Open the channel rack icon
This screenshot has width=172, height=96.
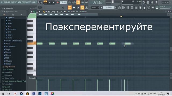128,7
